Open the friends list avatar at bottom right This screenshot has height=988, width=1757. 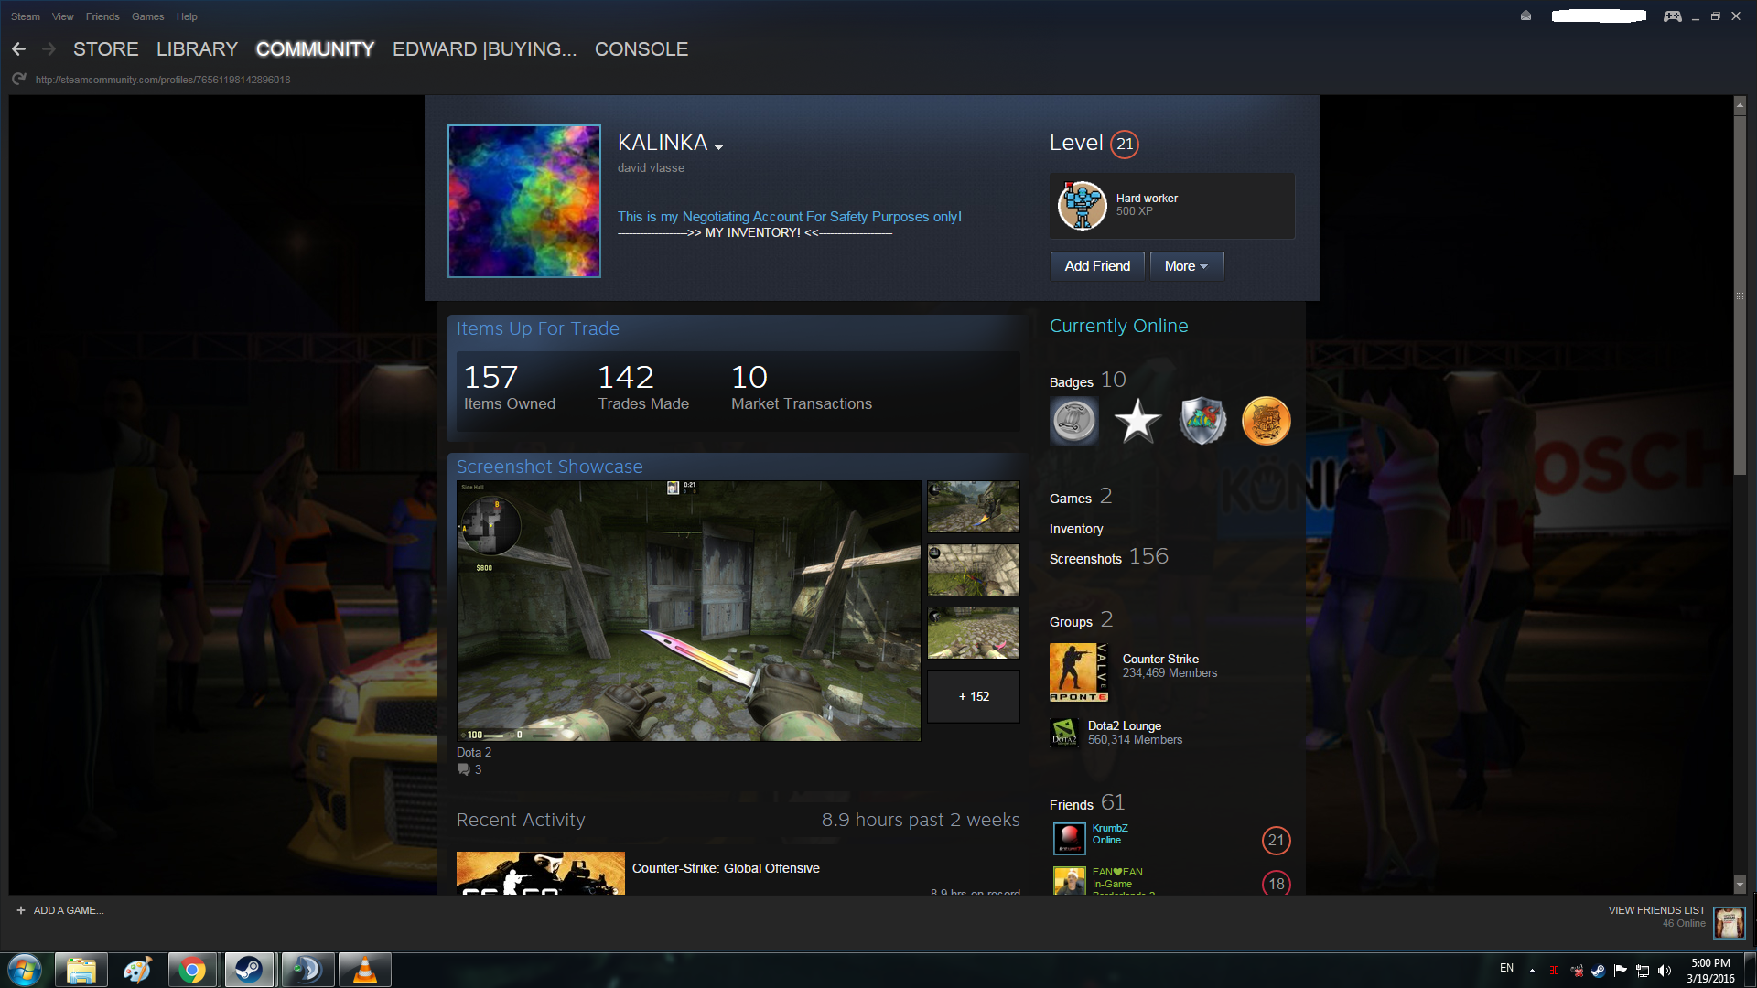point(1729,922)
